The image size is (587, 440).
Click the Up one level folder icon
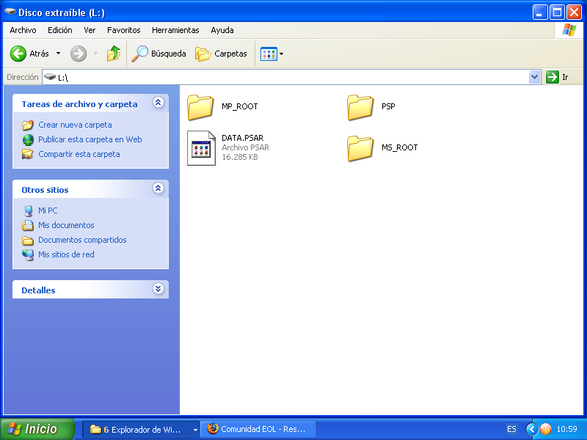coord(113,54)
